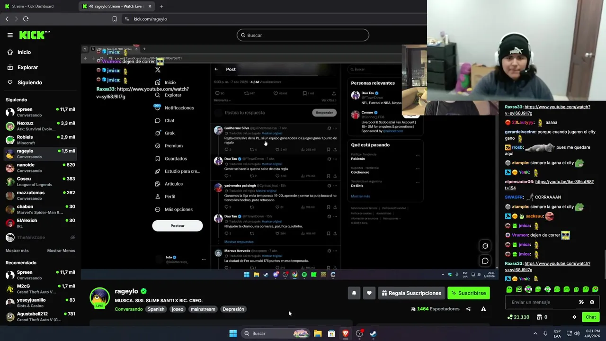Open OBS Studio from the taskbar
Image resolution: width=606 pixels, height=341 pixels.
point(359,333)
